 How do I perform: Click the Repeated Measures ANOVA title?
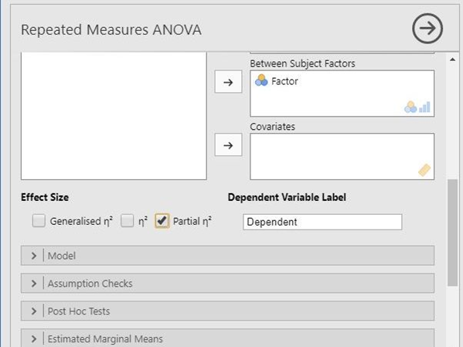(x=111, y=30)
